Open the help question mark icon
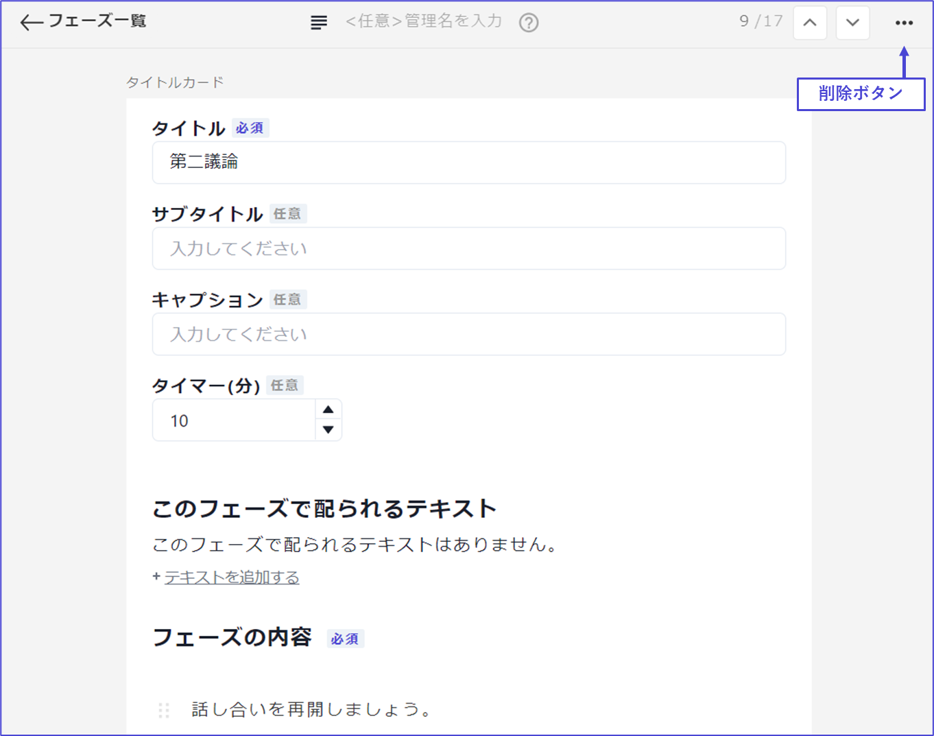934x736 pixels. [x=528, y=23]
